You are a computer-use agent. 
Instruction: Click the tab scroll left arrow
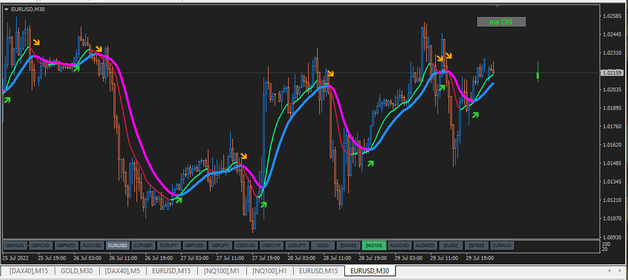tap(609, 271)
